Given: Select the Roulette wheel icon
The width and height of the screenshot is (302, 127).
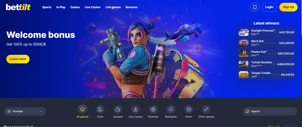Looking at the screenshot, I should tap(153, 109).
